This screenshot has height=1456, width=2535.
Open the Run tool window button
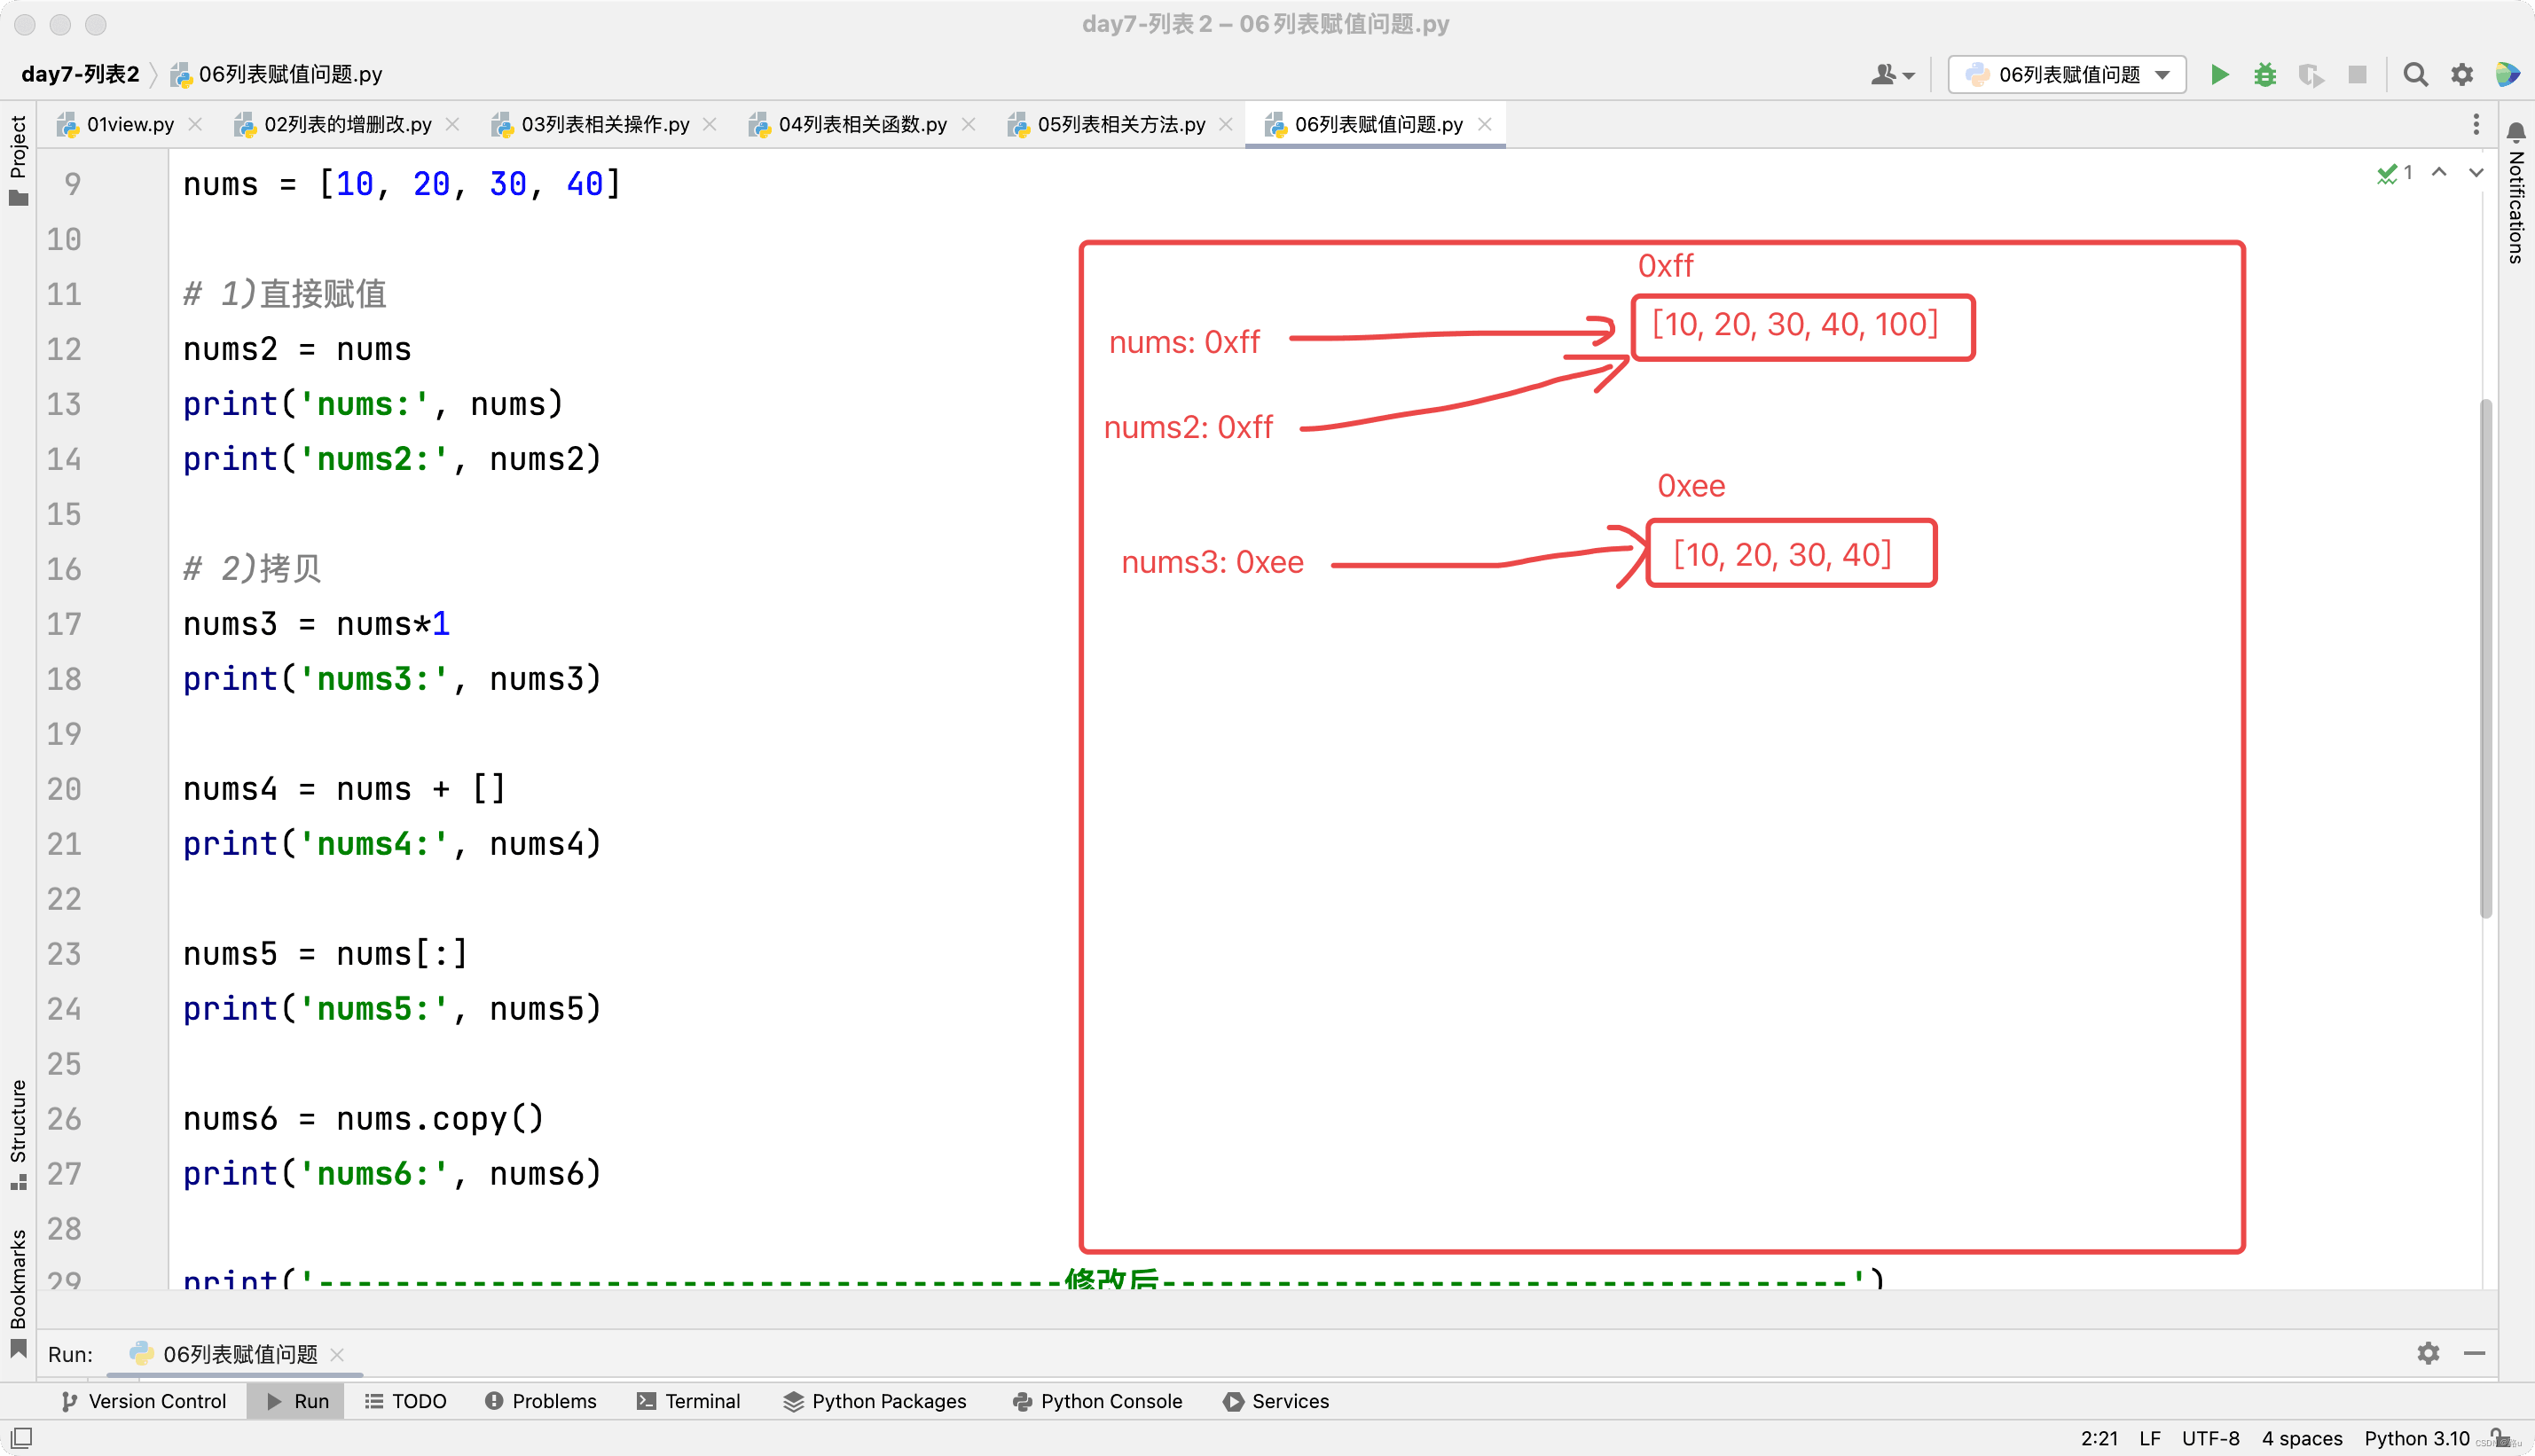pyautogui.click(x=297, y=1401)
